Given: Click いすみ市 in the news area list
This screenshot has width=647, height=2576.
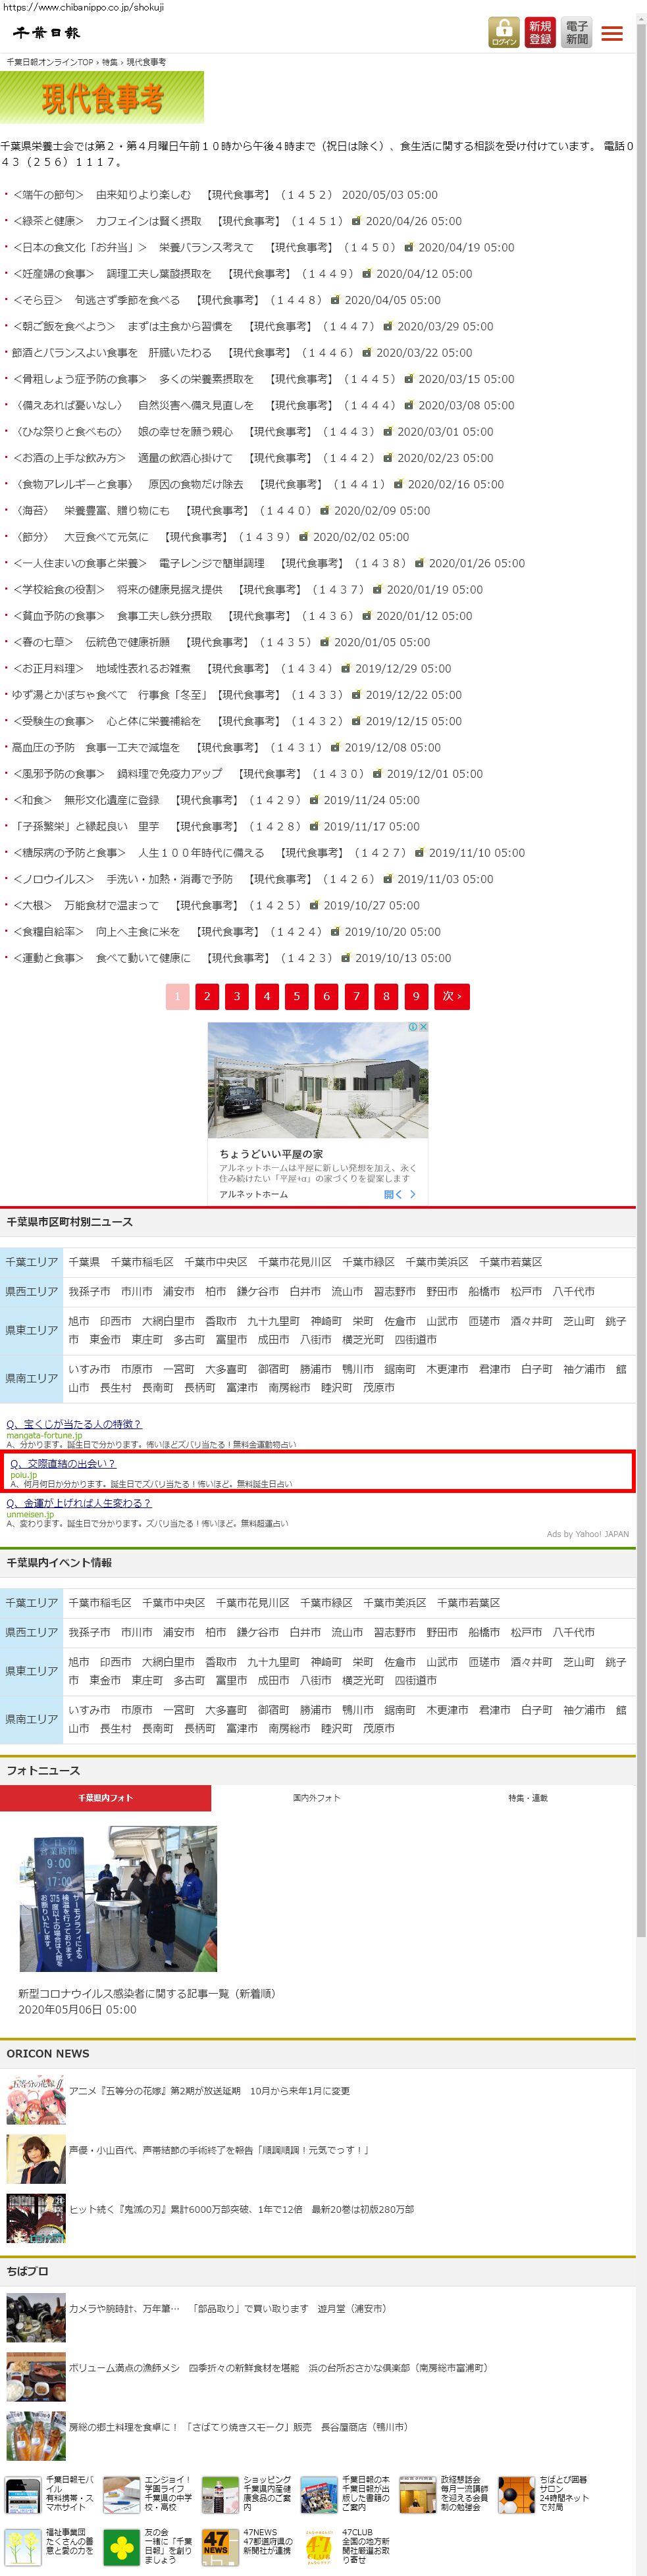Looking at the screenshot, I should coord(89,1369).
